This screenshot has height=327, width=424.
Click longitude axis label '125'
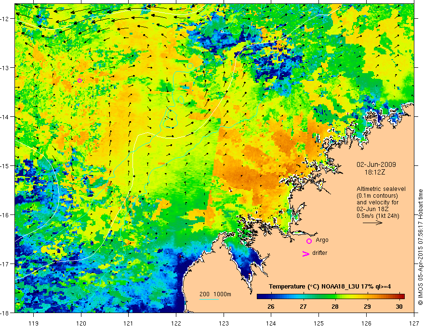(319, 323)
